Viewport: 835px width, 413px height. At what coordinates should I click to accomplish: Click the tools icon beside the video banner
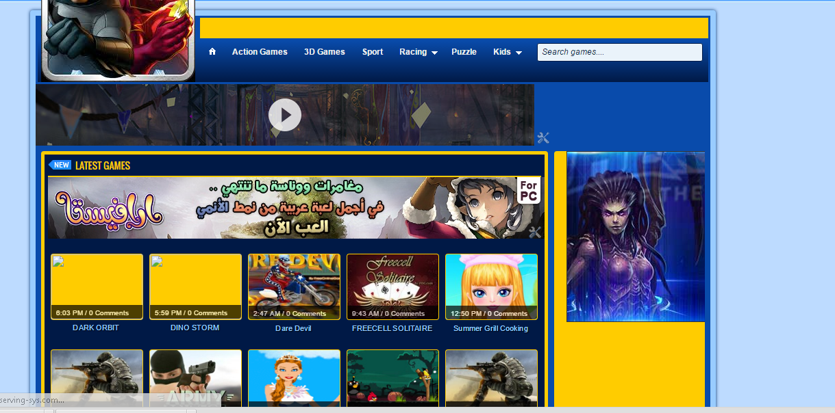point(543,137)
